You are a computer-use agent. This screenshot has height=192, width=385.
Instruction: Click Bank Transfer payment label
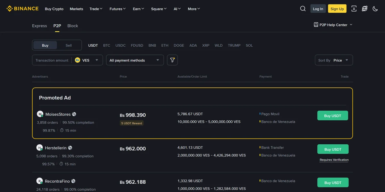coord(272,148)
